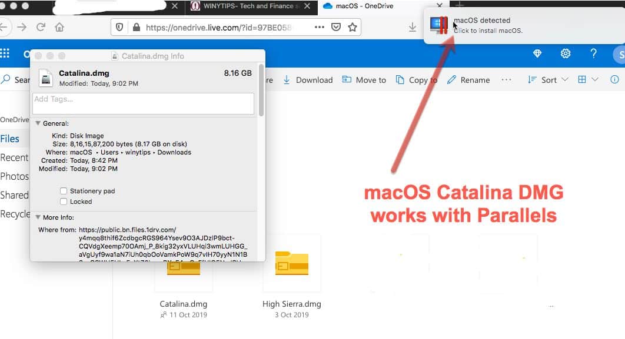Click Parallels macOS detected notification icon
Image resolution: width=625 pixels, height=339 pixels.
[x=439, y=25]
